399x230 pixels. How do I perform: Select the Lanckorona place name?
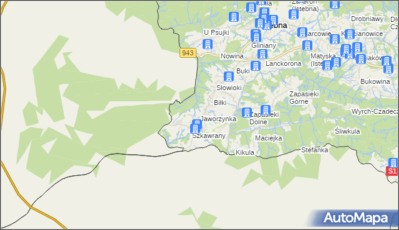284,63
